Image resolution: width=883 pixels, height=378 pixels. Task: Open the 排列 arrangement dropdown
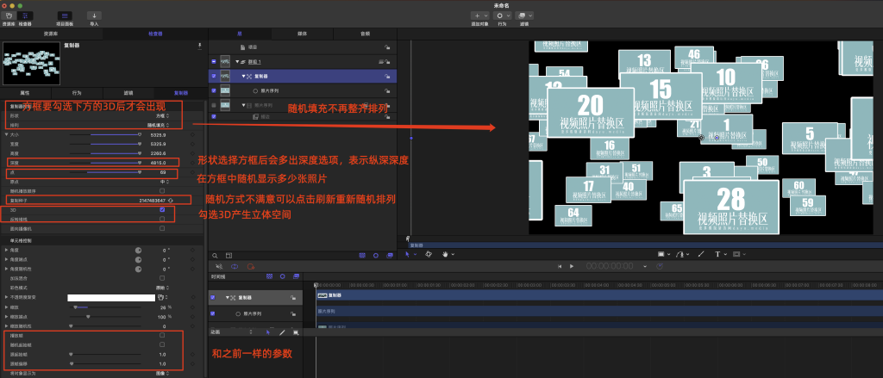coord(159,124)
